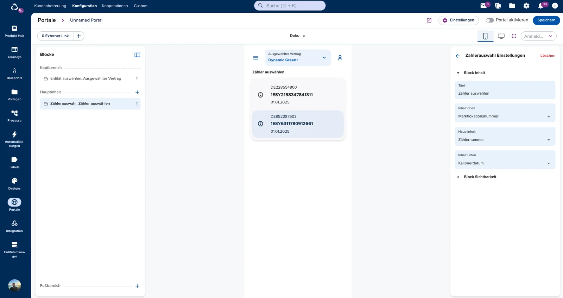Open the Anmeld... dropdown
563x298 pixels.
(538, 36)
